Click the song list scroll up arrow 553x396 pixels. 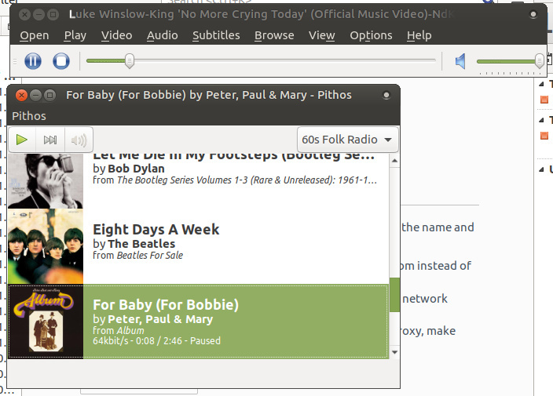pyautogui.click(x=394, y=161)
